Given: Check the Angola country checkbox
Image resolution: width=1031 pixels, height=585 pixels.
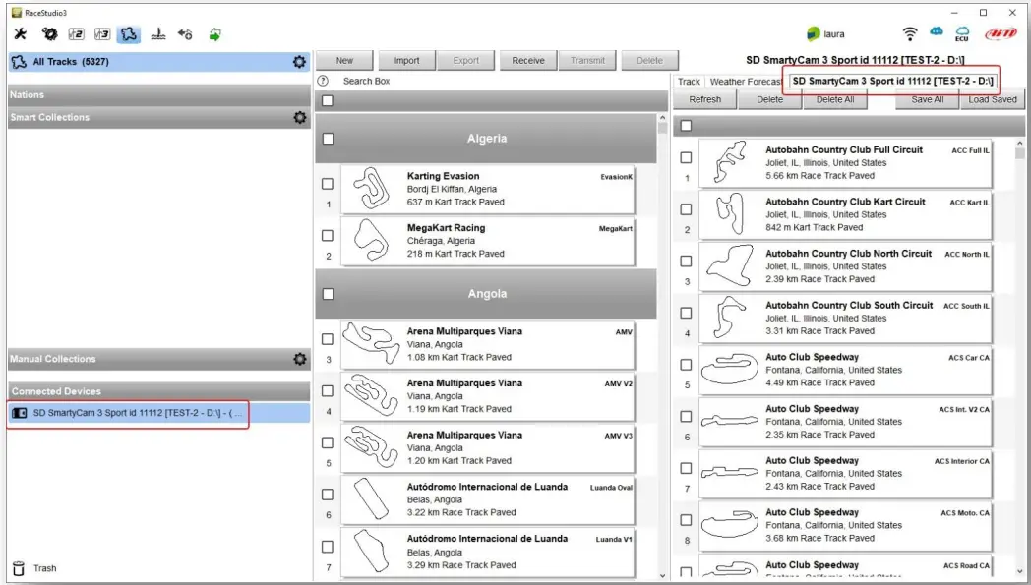Looking at the screenshot, I should 329,294.
